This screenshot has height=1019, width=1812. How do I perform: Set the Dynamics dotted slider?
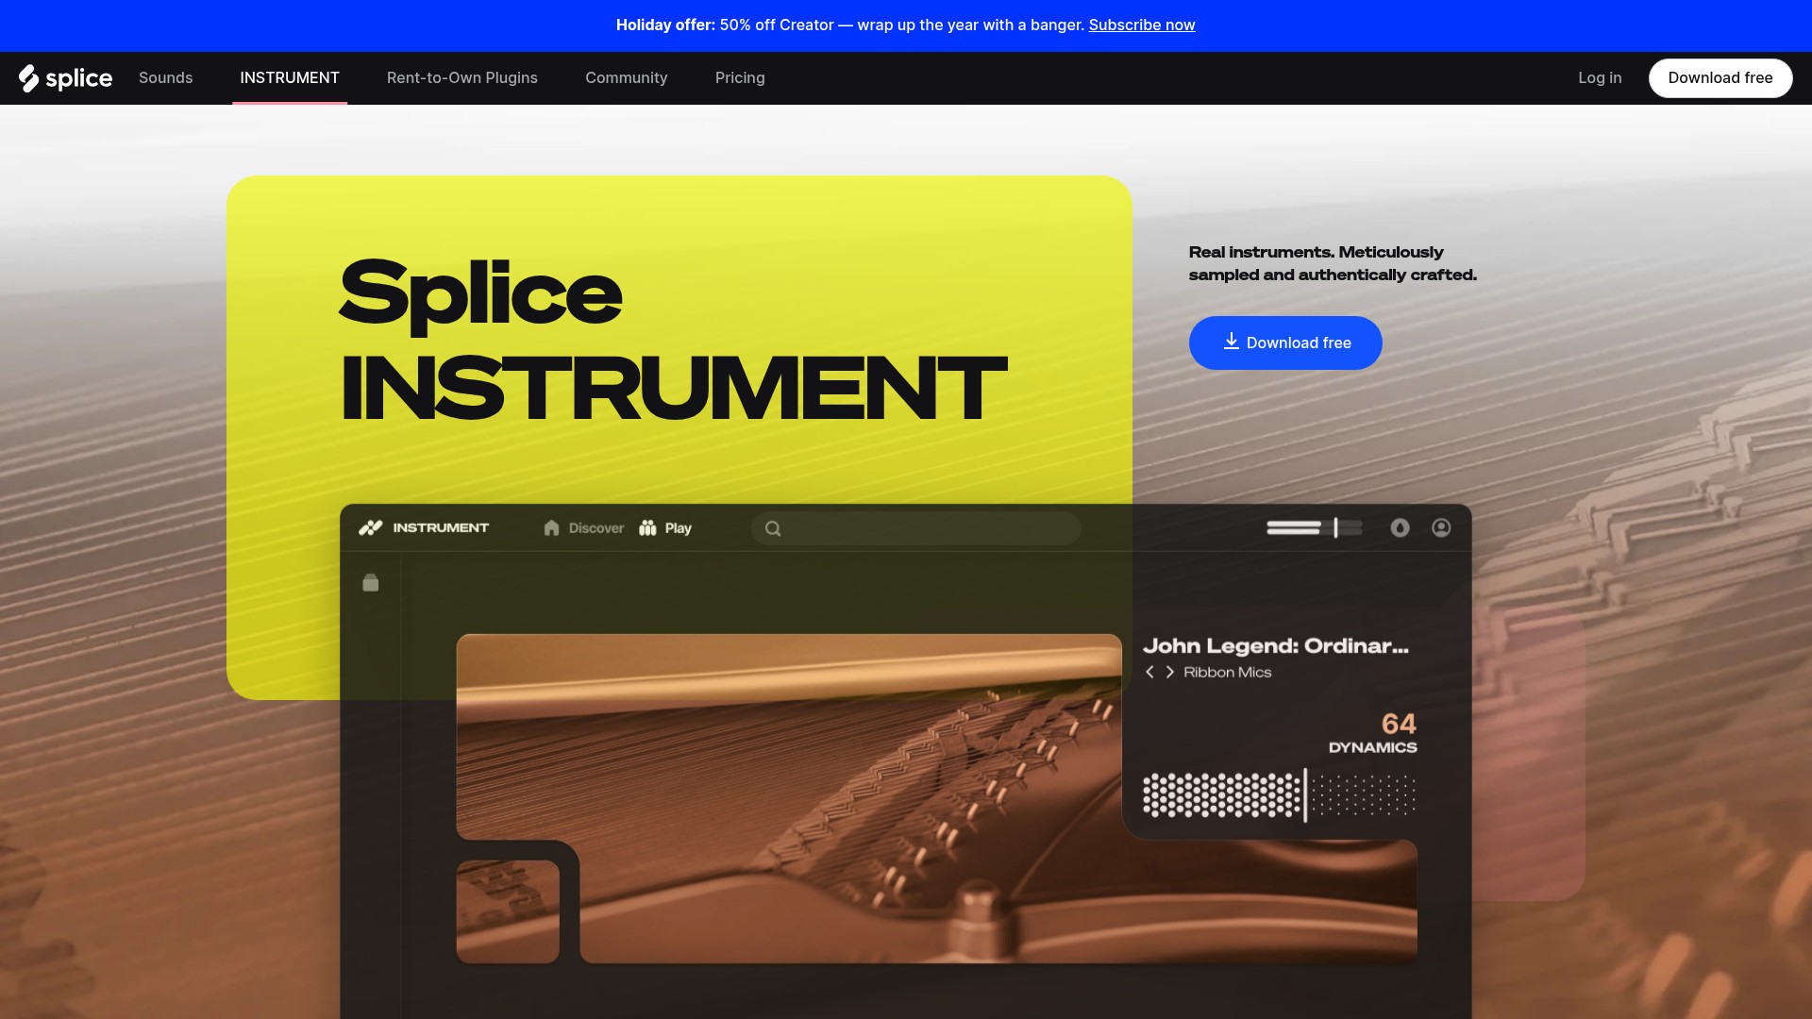point(1279,794)
